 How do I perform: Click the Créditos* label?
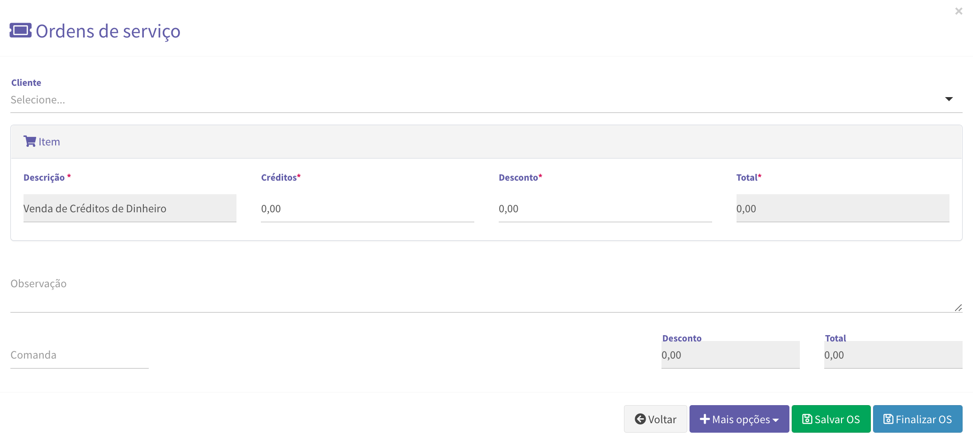tap(281, 177)
